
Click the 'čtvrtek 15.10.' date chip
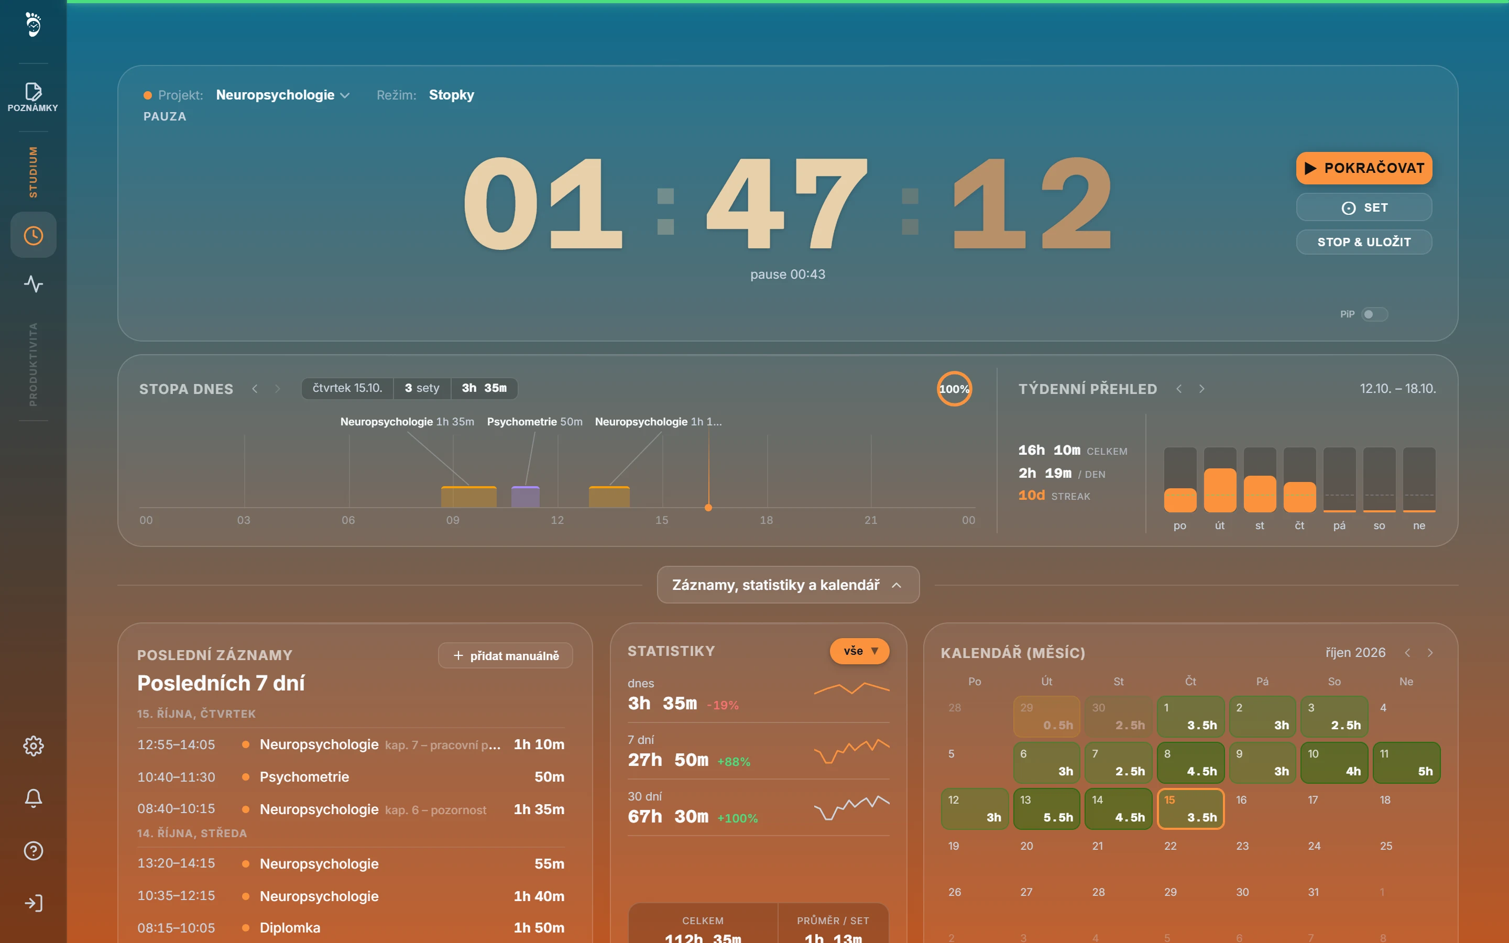(347, 388)
